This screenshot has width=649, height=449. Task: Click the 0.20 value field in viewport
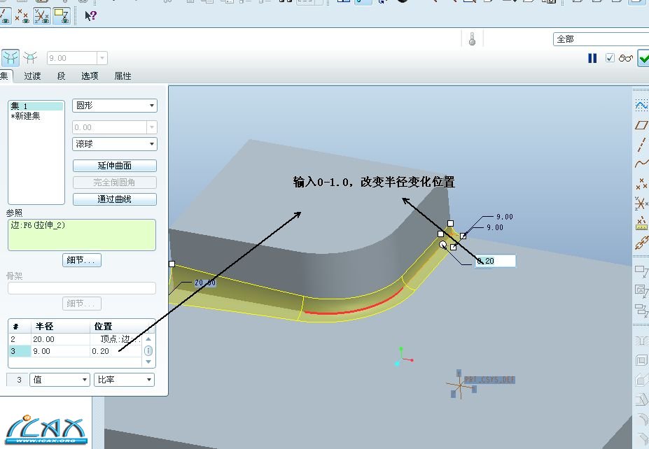pos(495,261)
